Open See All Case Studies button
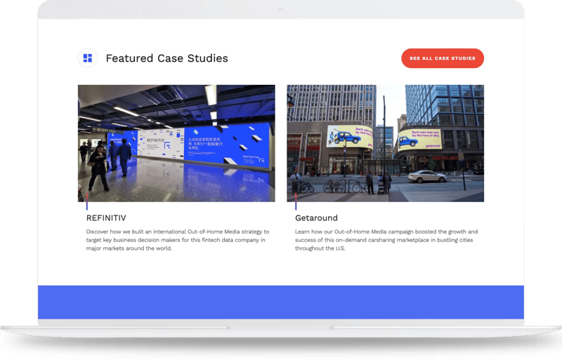Screen dimensions: 562x360 pyautogui.click(x=443, y=58)
